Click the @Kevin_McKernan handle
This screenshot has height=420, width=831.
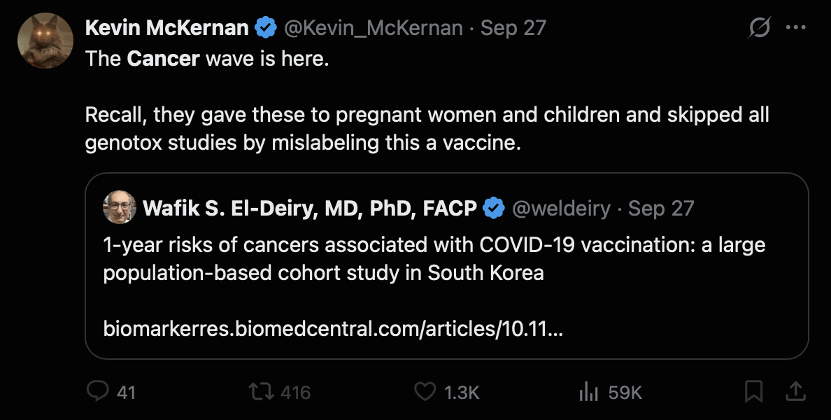373,29
